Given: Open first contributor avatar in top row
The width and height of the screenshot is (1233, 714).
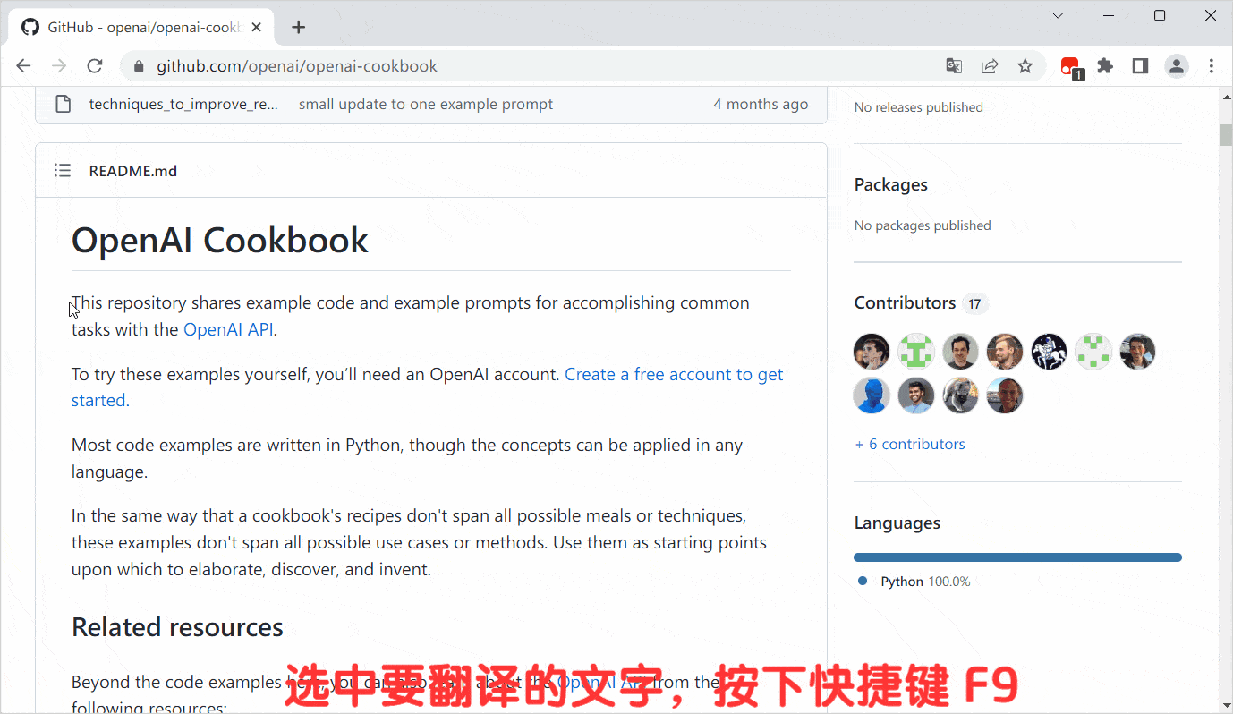Looking at the screenshot, I should (872, 352).
